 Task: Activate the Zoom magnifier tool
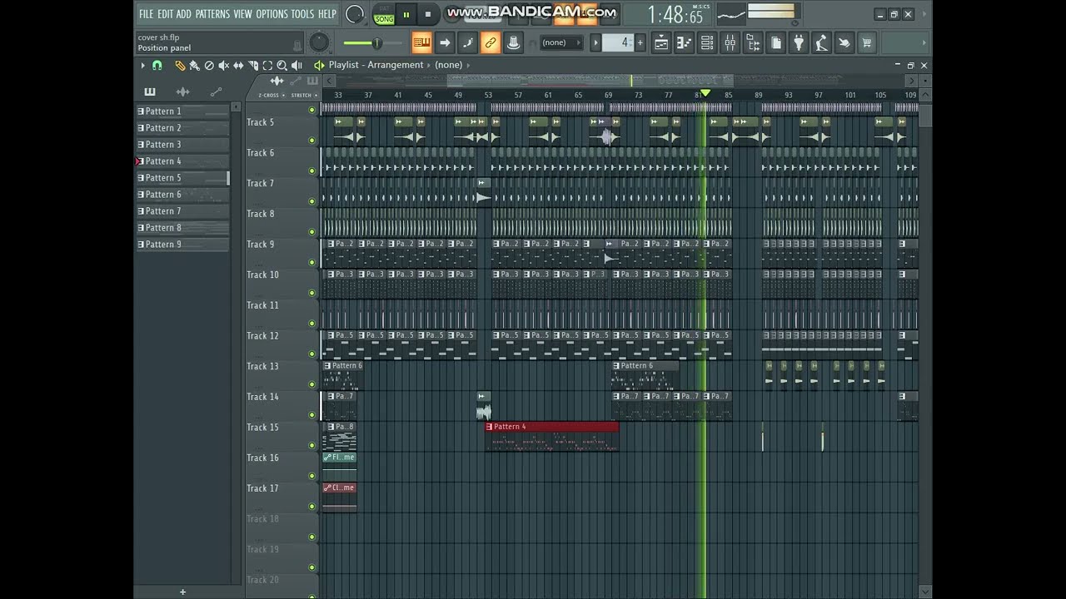coord(281,65)
